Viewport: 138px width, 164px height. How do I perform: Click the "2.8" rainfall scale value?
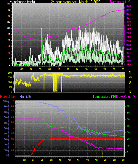tap(12, 117)
